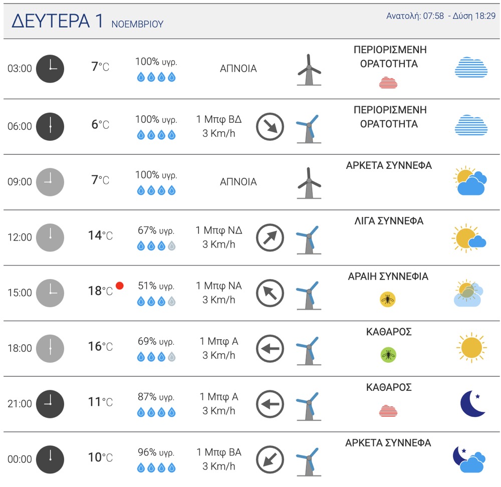Viewport: 501px width, 487px height.
Task: Select the yellow mosquito icon at 15:00
Action: click(388, 300)
